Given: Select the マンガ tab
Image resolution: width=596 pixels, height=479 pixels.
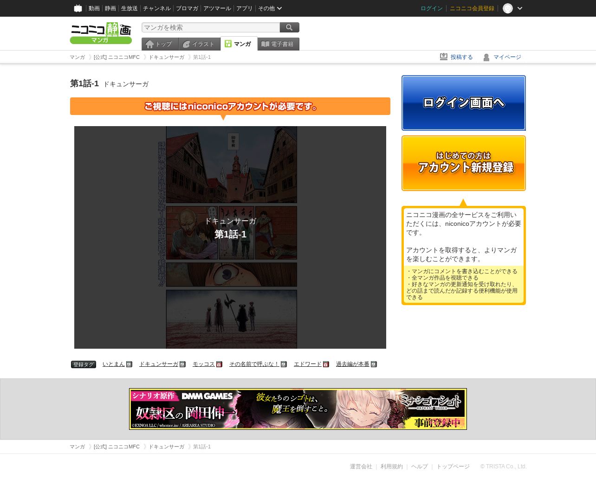Looking at the screenshot, I should pyautogui.click(x=239, y=44).
